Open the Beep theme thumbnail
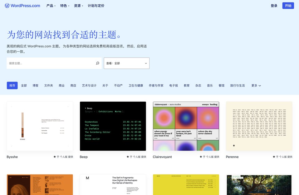The image size is (299, 195). click(x=113, y=126)
